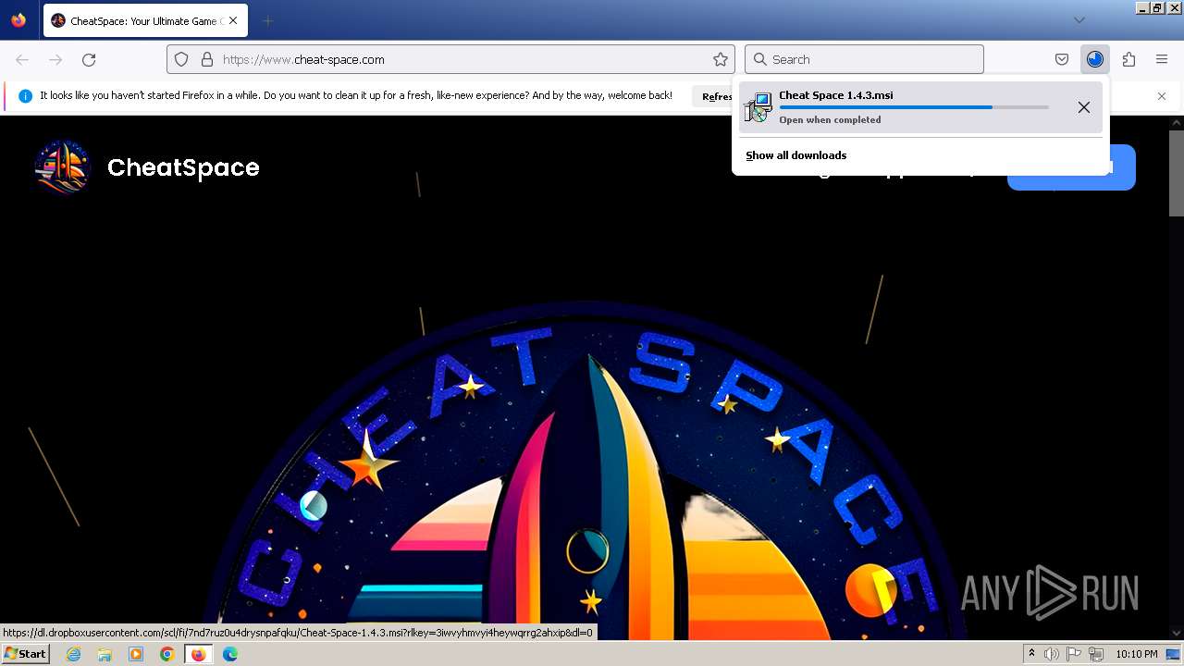This screenshot has height=666, width=1184.
Task: Select the CheatSpace browser tab
Action: coord(143,20)
